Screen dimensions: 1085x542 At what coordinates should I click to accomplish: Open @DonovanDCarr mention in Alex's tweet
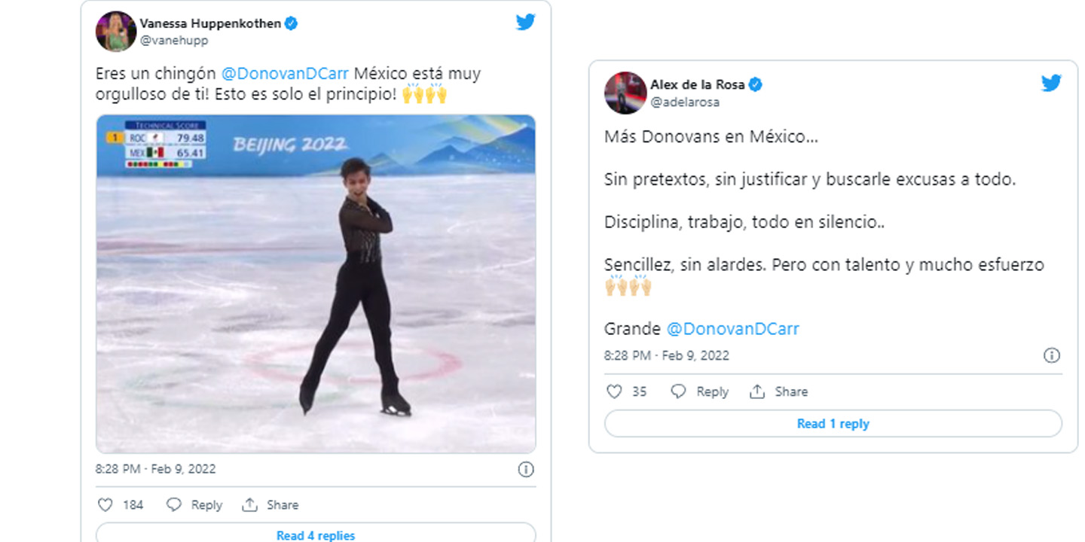(x=732, y=329)
